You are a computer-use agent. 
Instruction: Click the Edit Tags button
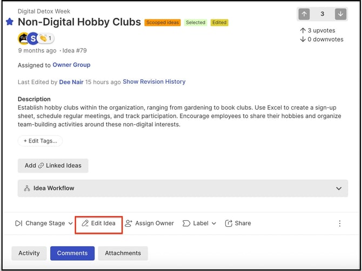40,141
